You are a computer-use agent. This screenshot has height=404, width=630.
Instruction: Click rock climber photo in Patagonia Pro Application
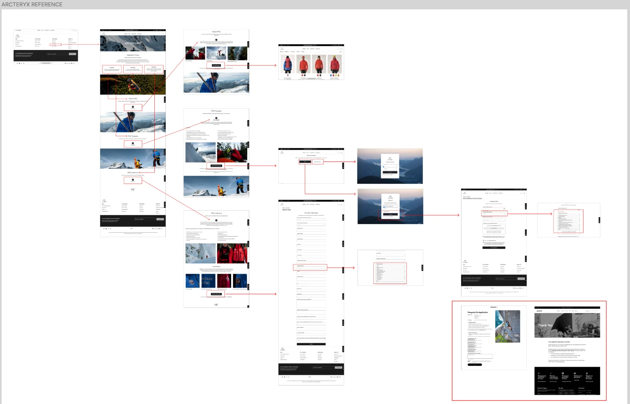[x=508, y=326]
